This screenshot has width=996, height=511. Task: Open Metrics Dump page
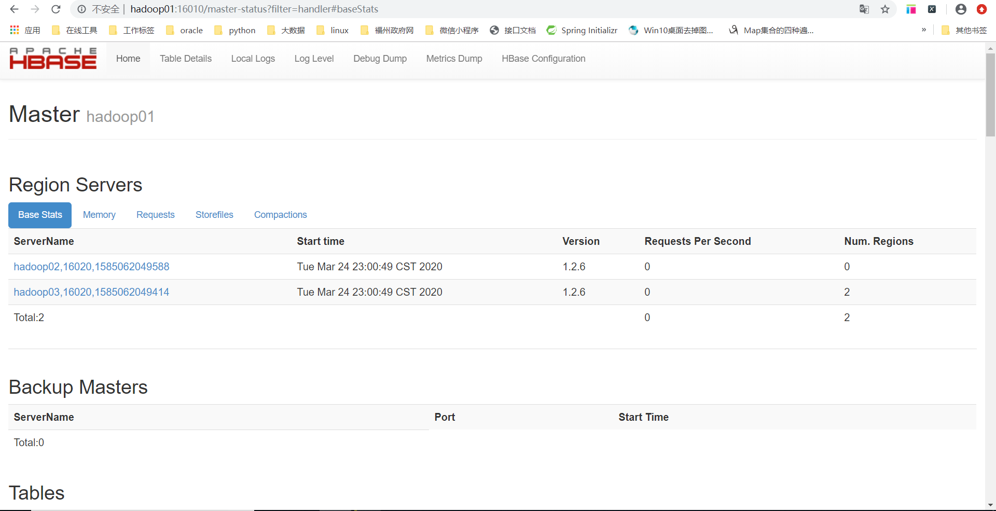pos(454,59)
